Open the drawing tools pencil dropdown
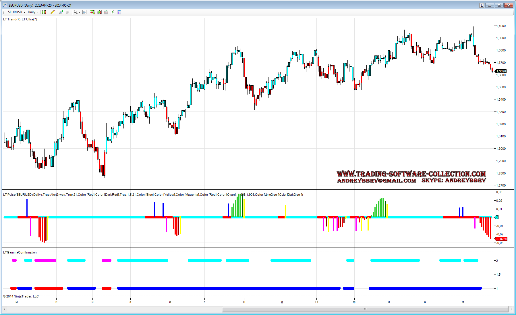The height and width of the screenshot is (315, 516). coord(54,12)
